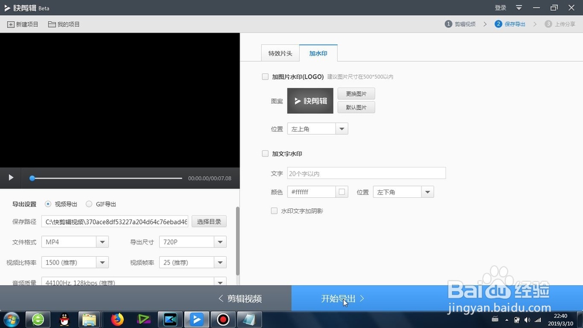583x328 pixels.
Task: Open the green-purple play icon app in taskbar
Action: click(x=143, y=319)
